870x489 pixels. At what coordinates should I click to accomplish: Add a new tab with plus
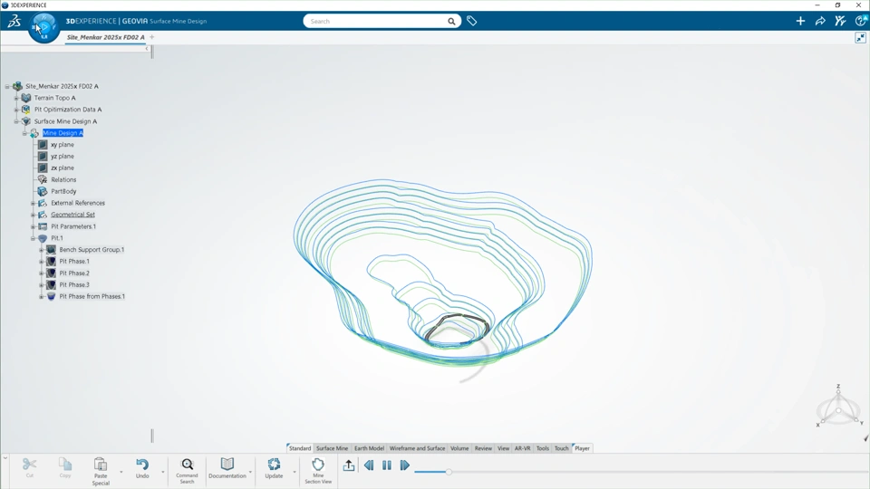(x=152, y=37)
